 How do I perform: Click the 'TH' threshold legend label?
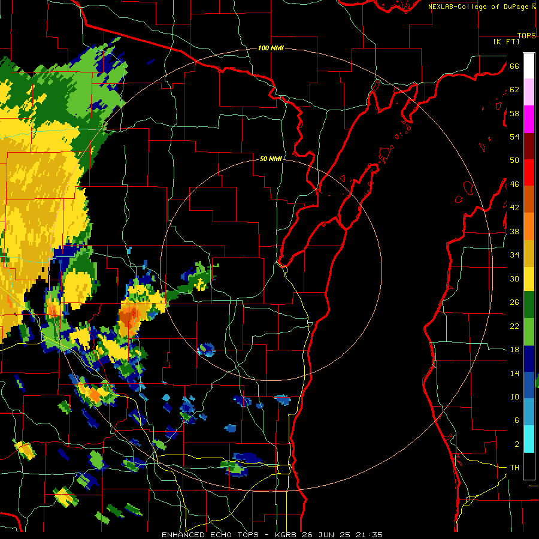pos(514,468)
